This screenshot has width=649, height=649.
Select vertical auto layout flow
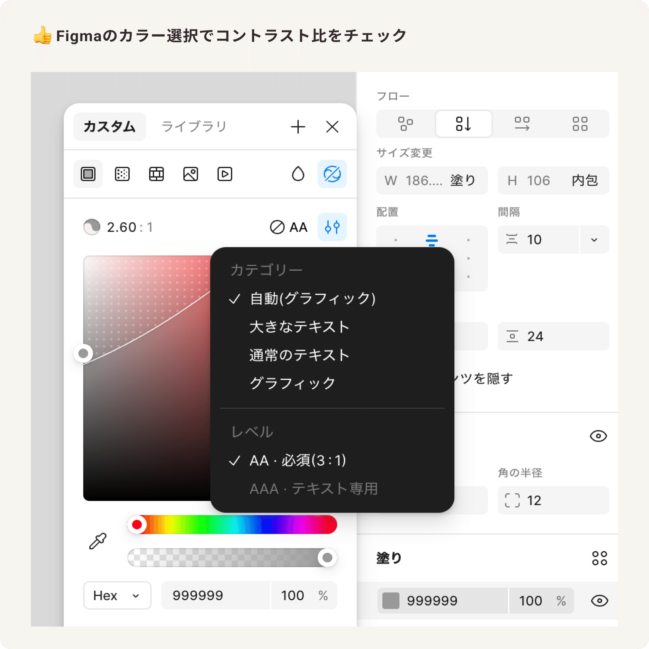tap(464, 124)
